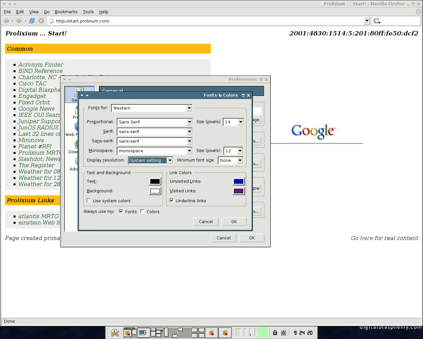Image resolution: width=423 pixels, height=339 pixels.
Task: Click OK in Fonts & Colors dialog
Action: (x=234, y=221)
